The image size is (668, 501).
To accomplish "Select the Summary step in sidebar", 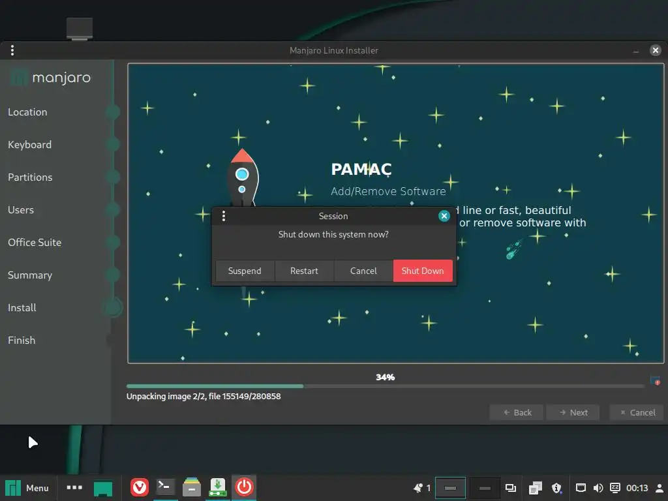I will 30,275.
